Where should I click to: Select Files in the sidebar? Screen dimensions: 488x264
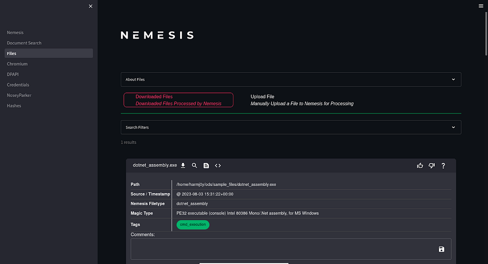point(49,53)
